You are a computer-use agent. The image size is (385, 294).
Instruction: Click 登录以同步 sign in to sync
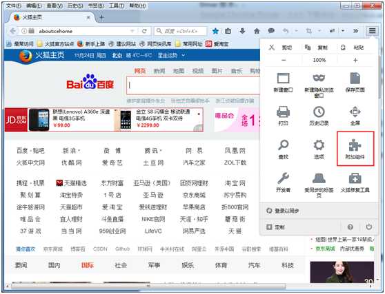(283, 211)
